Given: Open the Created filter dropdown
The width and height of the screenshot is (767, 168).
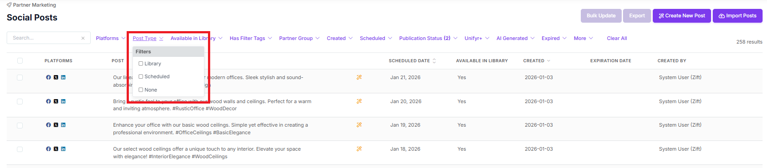Looking at the screenshot, I should 340,38.
